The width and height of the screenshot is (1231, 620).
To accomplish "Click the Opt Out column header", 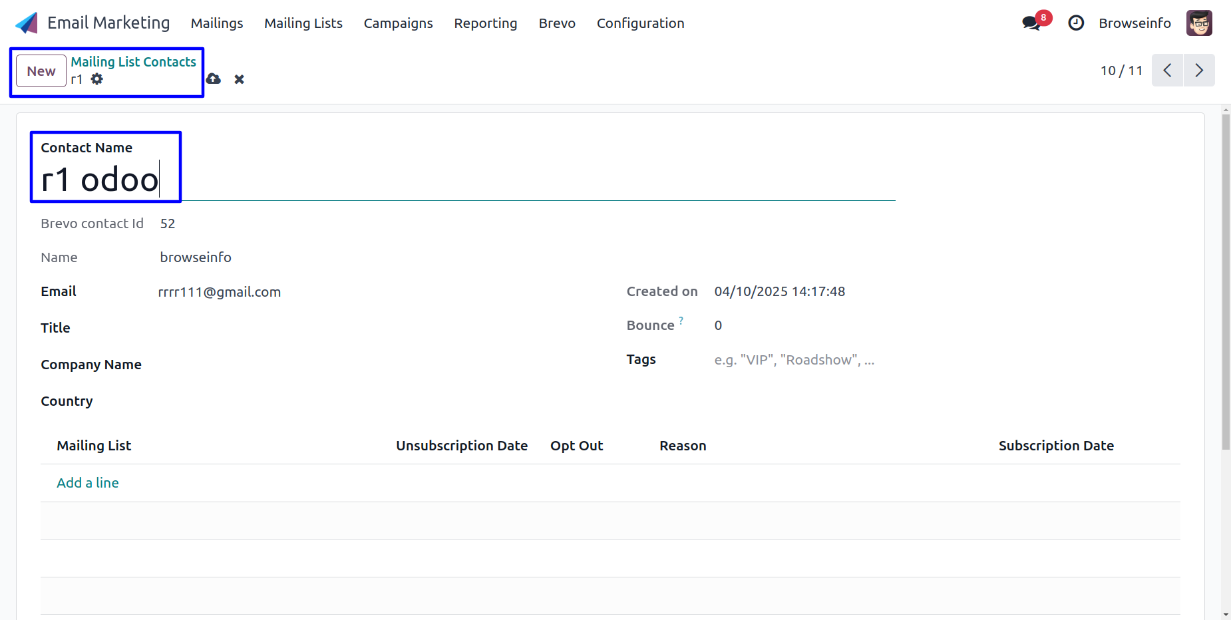I will tap(576, 446).
